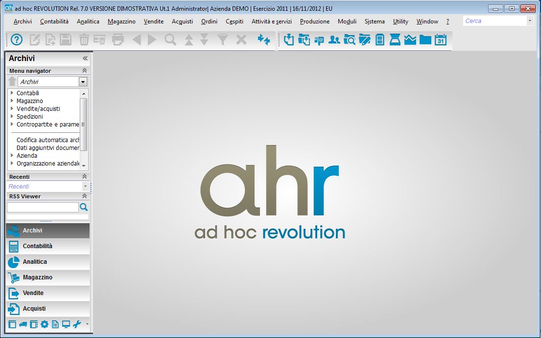Click the funnel filter toolbar icon
541x338 pixels.
(x=223, y=40)
